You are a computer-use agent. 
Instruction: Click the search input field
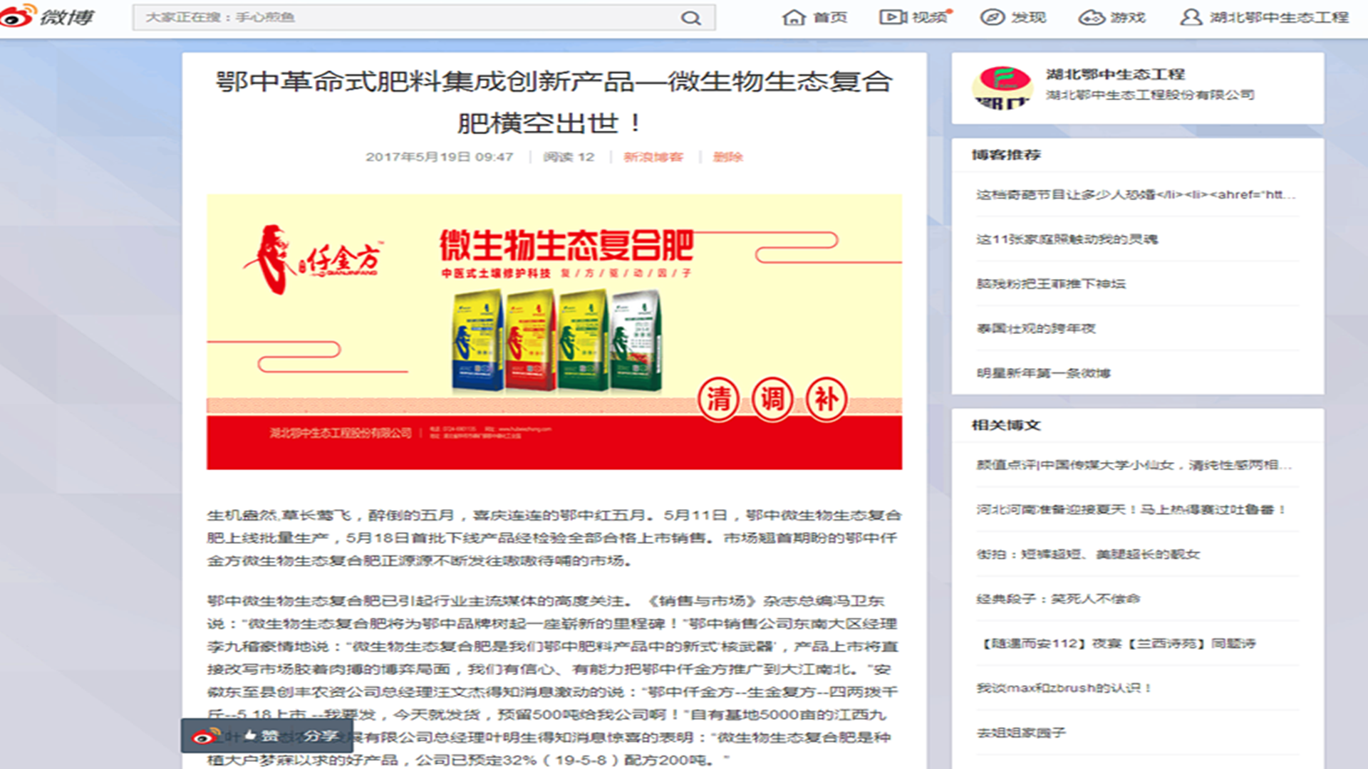[x=406, y=18]
